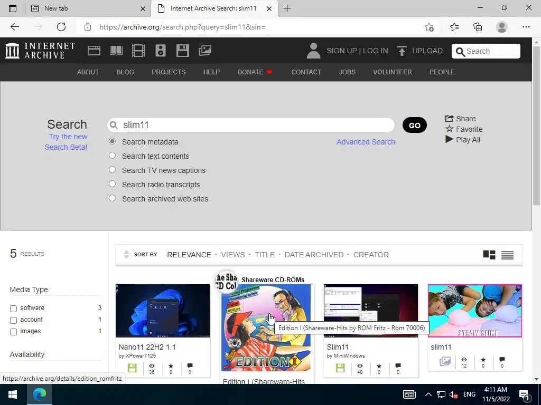
Task: Open the Software floppy disk icon
Action: click(182, 51)
